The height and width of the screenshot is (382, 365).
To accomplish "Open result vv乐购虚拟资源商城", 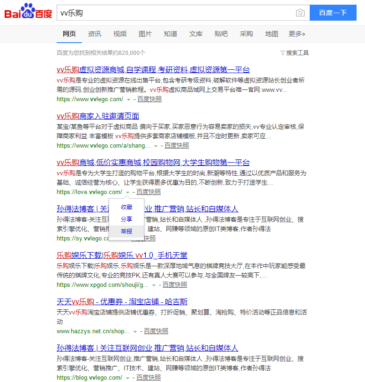I will click(153, 70).
